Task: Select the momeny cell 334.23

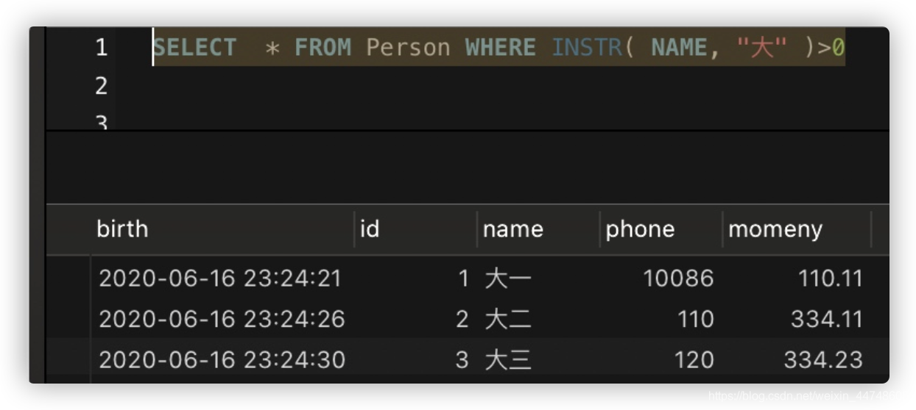Action: [x=823, y=359]
